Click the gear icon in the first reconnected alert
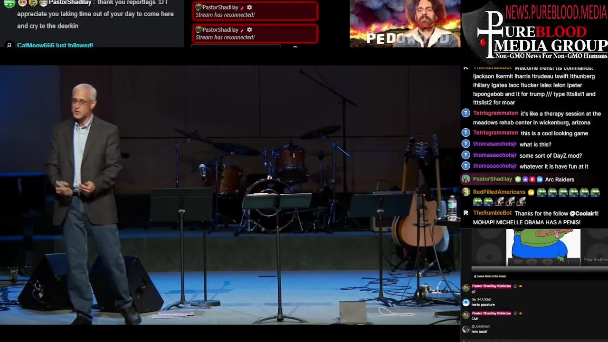The image size is (608, 342). [x=249, y=8]
